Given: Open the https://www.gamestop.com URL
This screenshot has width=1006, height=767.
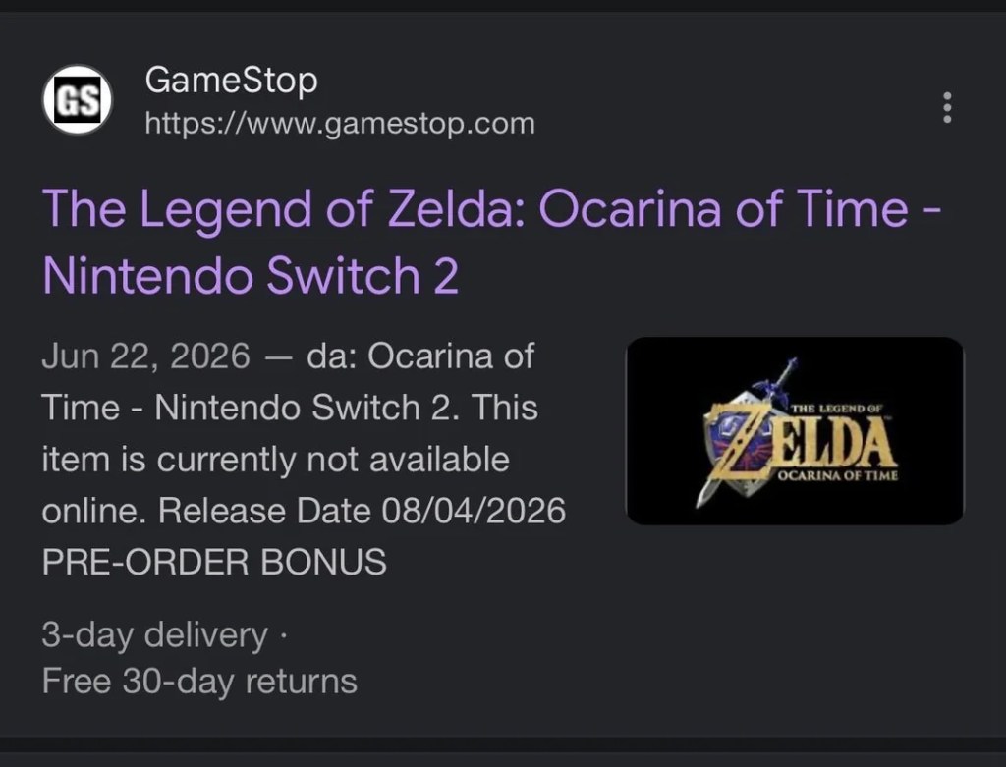Looking at the screenshot, I should coord(339,123).
